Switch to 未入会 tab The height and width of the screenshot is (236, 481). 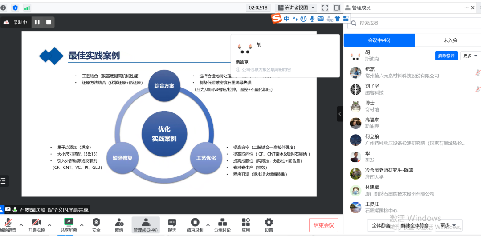[x=450, y=40]
